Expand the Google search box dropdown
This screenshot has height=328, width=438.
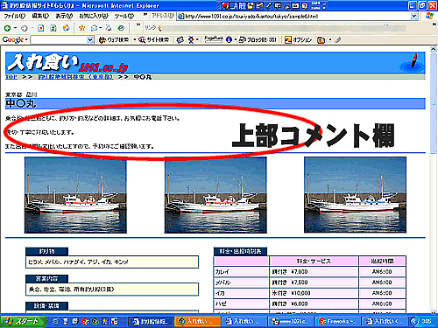[x=90, y=39]
